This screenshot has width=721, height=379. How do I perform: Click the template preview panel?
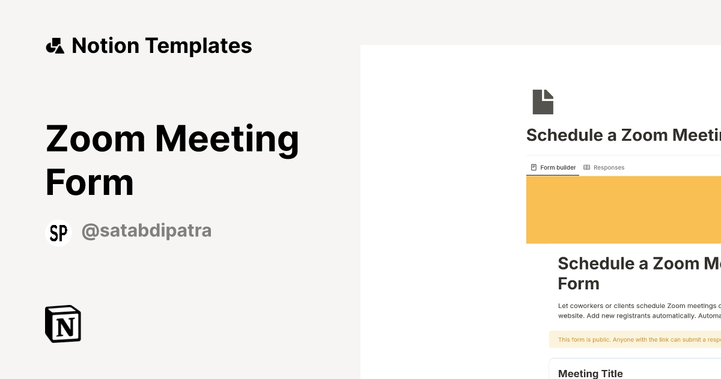tap(541, 211)
